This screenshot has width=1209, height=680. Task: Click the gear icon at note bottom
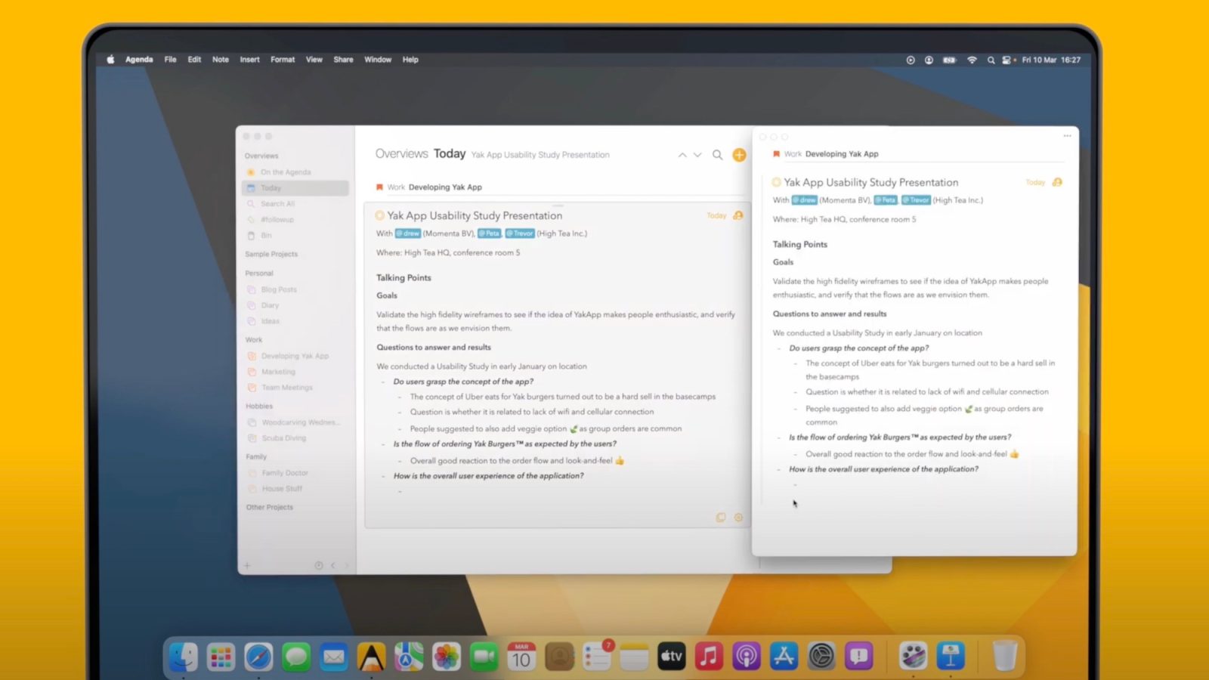click(x=738, y=518)
